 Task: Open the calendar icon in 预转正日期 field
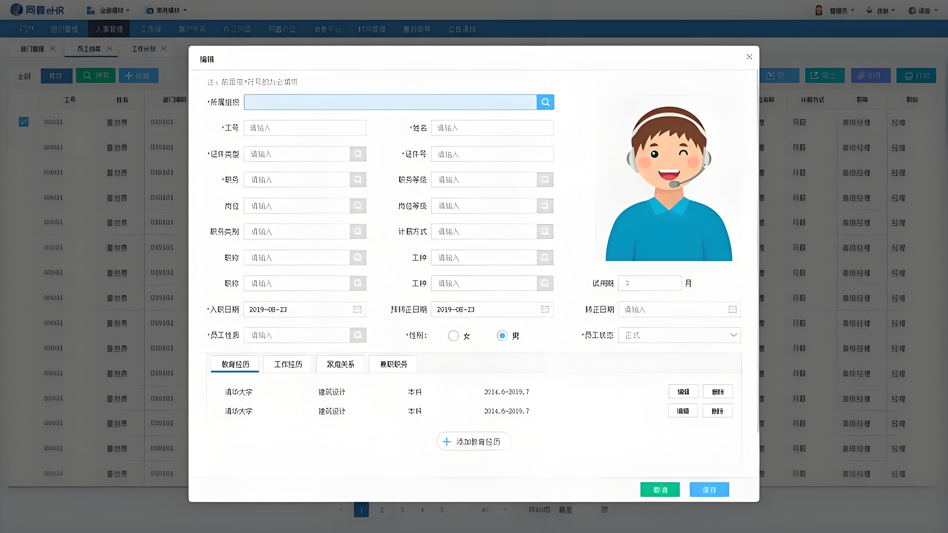(x=545, y=309)
